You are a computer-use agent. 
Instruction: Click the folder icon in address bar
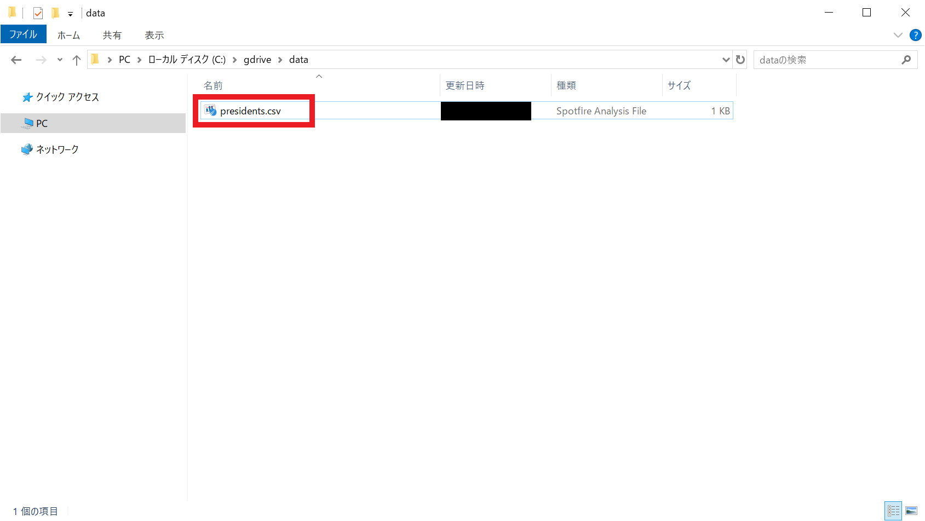click(x=95, y=59)
